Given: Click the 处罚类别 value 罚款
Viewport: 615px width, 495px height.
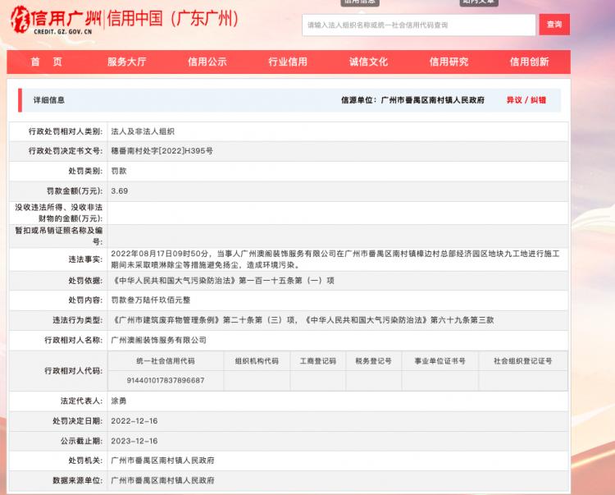Looking at the screenshot, I should (x=119, y=171).
